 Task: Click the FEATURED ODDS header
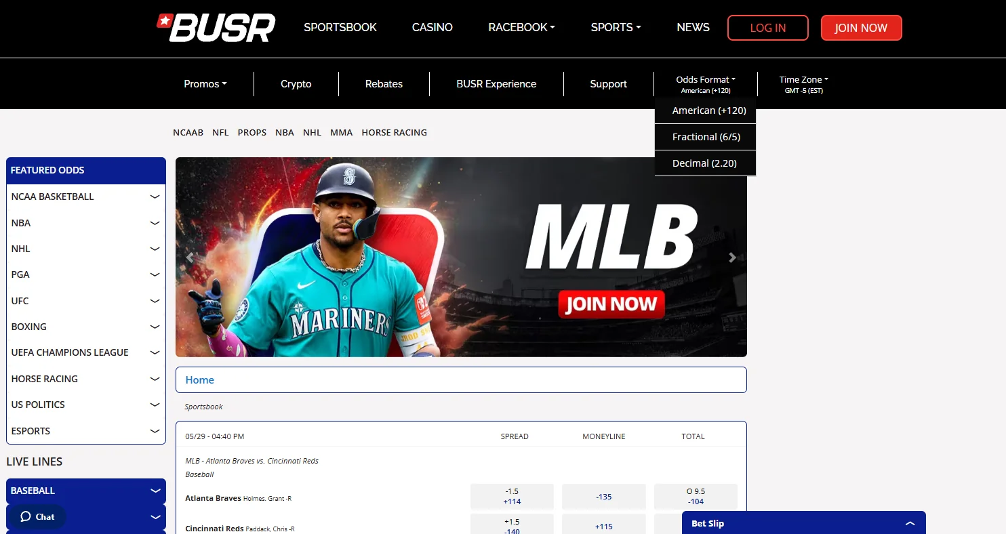[x=86, y=171]
